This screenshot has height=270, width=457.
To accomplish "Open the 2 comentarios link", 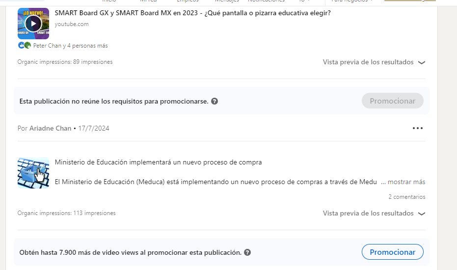I will click(406, 197).
